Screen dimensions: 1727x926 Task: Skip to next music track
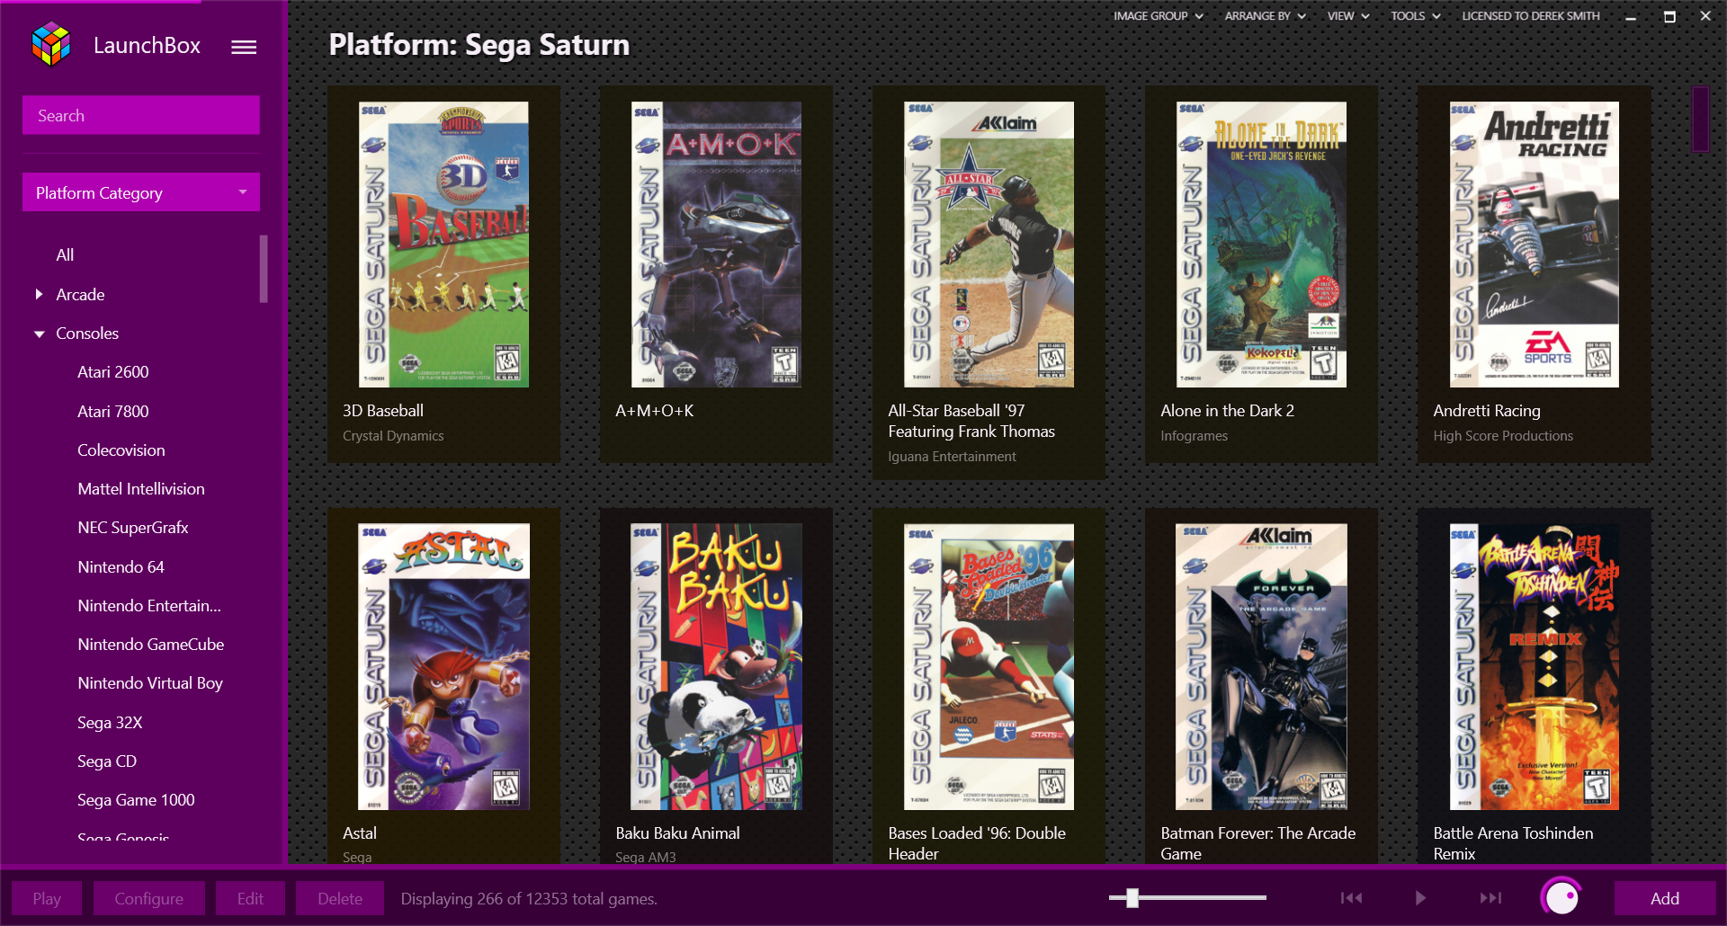tap(1490, 897)
